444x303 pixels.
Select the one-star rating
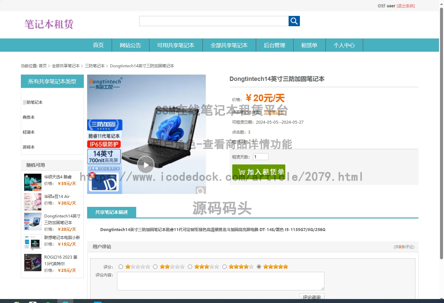tap(121, 267)
